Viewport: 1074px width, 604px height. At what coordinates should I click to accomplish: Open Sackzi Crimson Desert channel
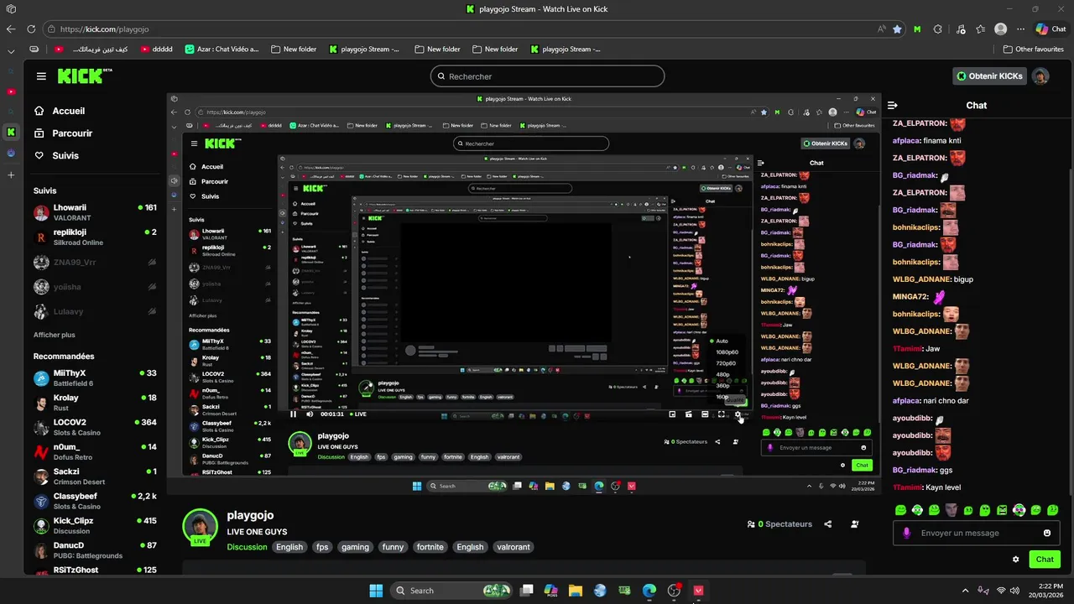[95, 476]
